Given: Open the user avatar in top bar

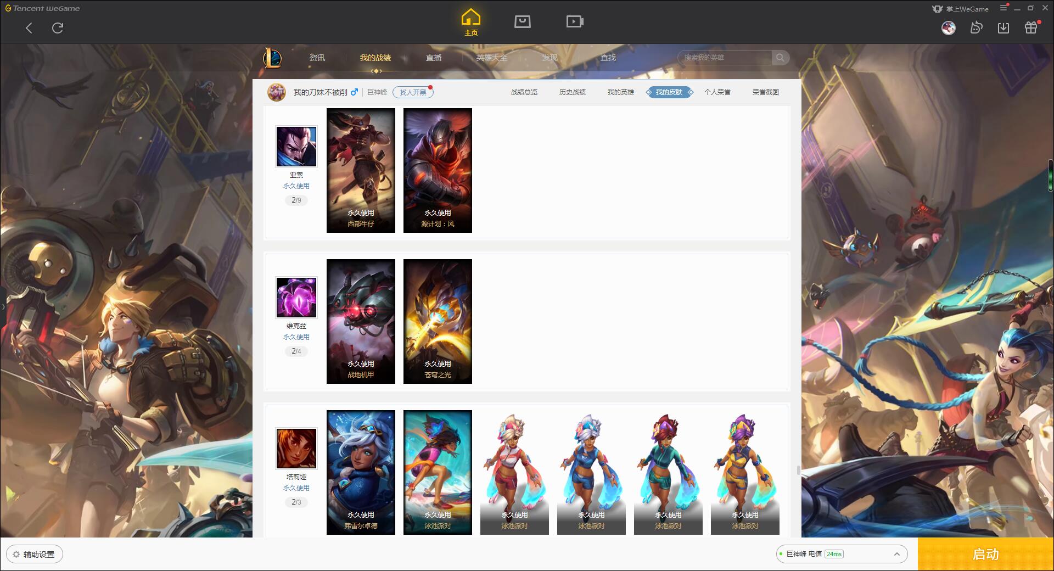Looking at the screenshot, I should click(948, 28).
